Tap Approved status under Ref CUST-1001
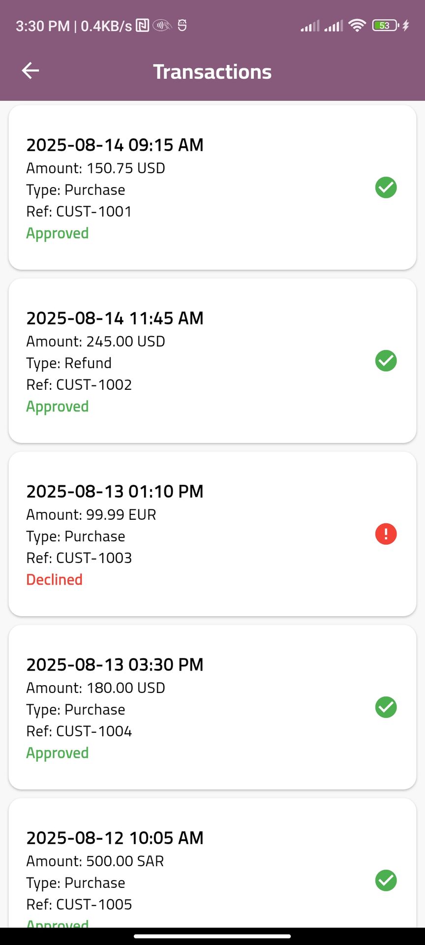 (x=57, y=233)
